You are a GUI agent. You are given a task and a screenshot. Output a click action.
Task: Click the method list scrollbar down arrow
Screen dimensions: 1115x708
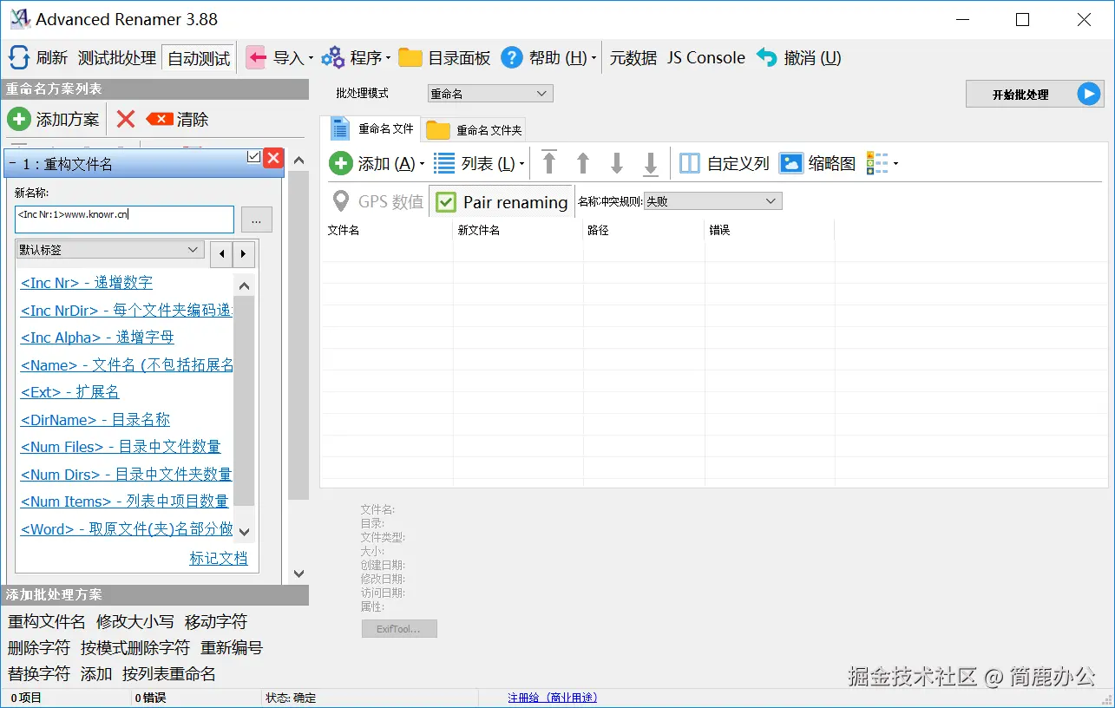298,574
